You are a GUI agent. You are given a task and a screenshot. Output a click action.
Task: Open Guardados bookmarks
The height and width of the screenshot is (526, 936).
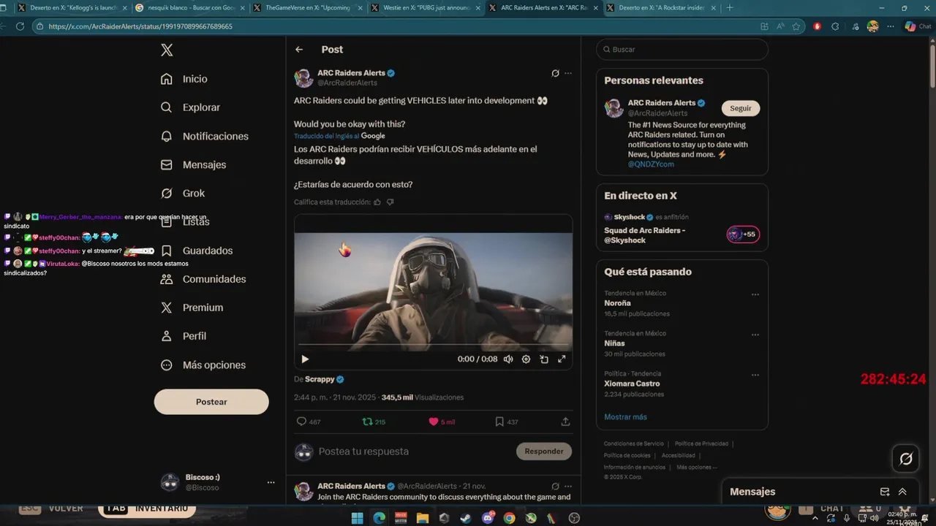197,251
